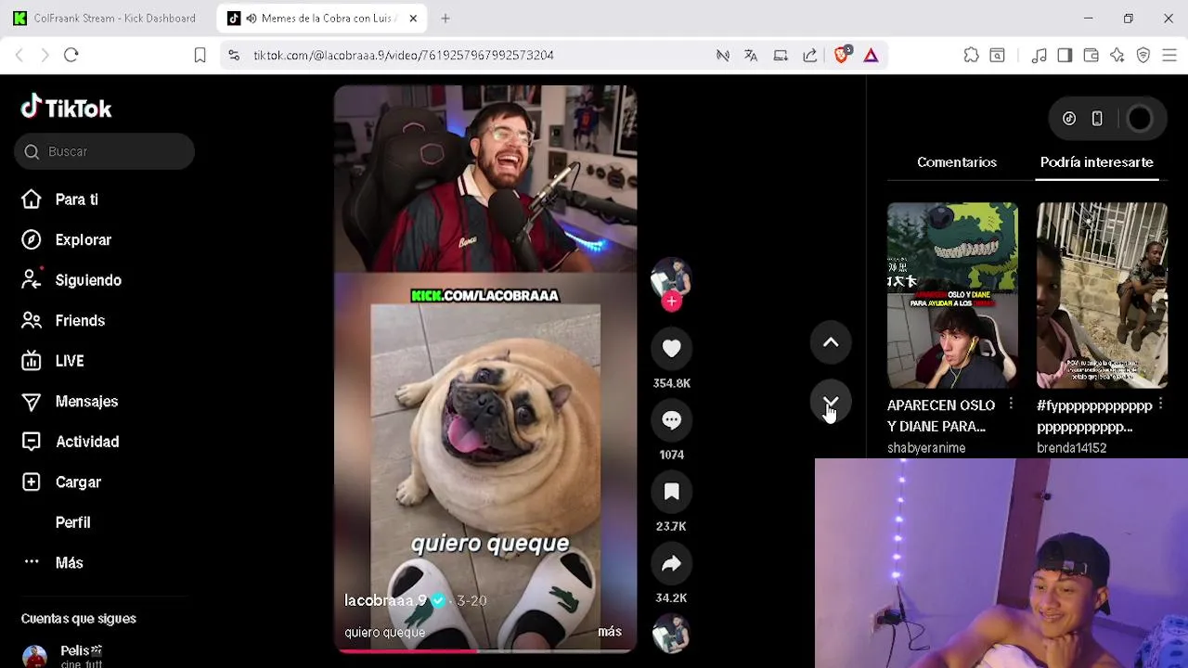This screenshot has width=1188, height=668.
Task: Click the get-app phone icon
Action: 1097,119
